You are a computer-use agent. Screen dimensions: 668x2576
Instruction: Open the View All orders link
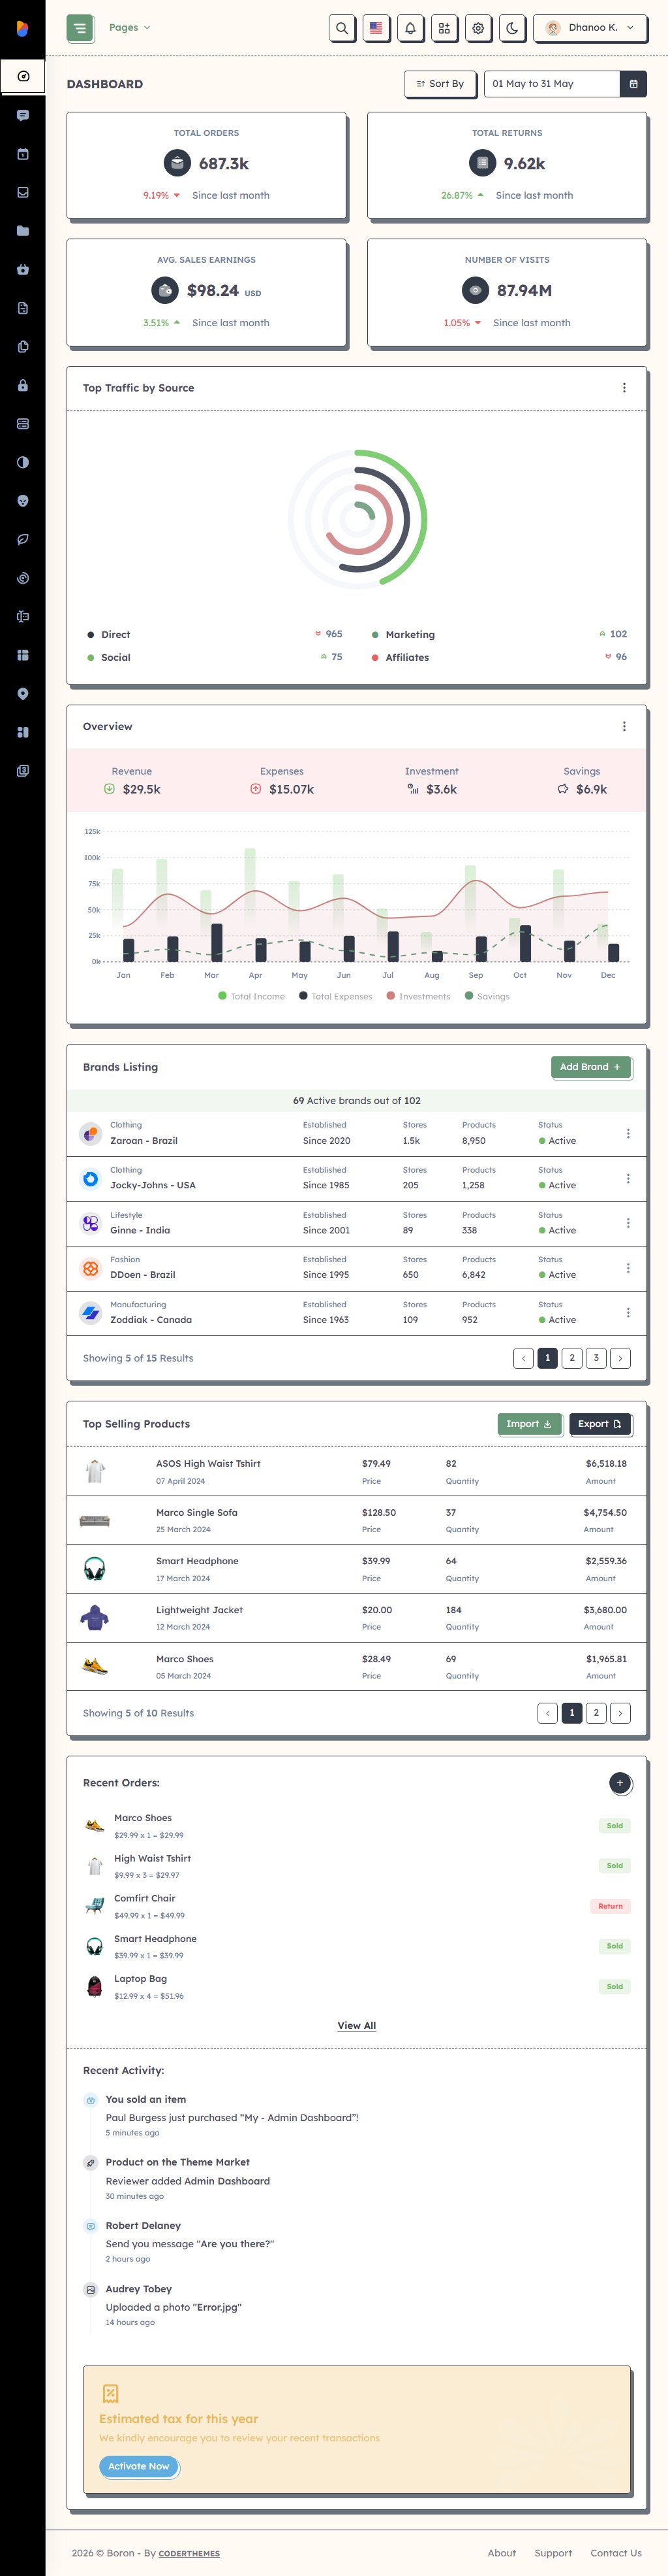click(356, 2025)
